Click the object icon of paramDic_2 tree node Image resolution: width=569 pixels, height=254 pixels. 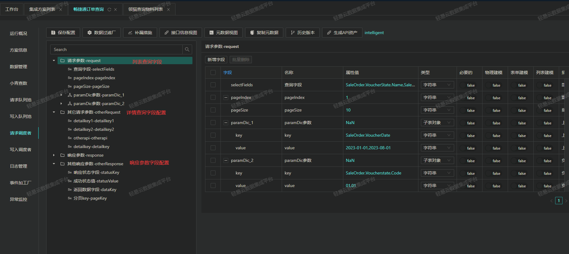point(70,104)
